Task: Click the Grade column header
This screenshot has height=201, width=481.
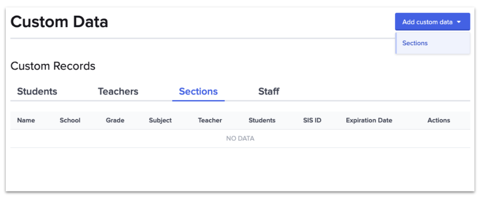Action: coord(115,121)
